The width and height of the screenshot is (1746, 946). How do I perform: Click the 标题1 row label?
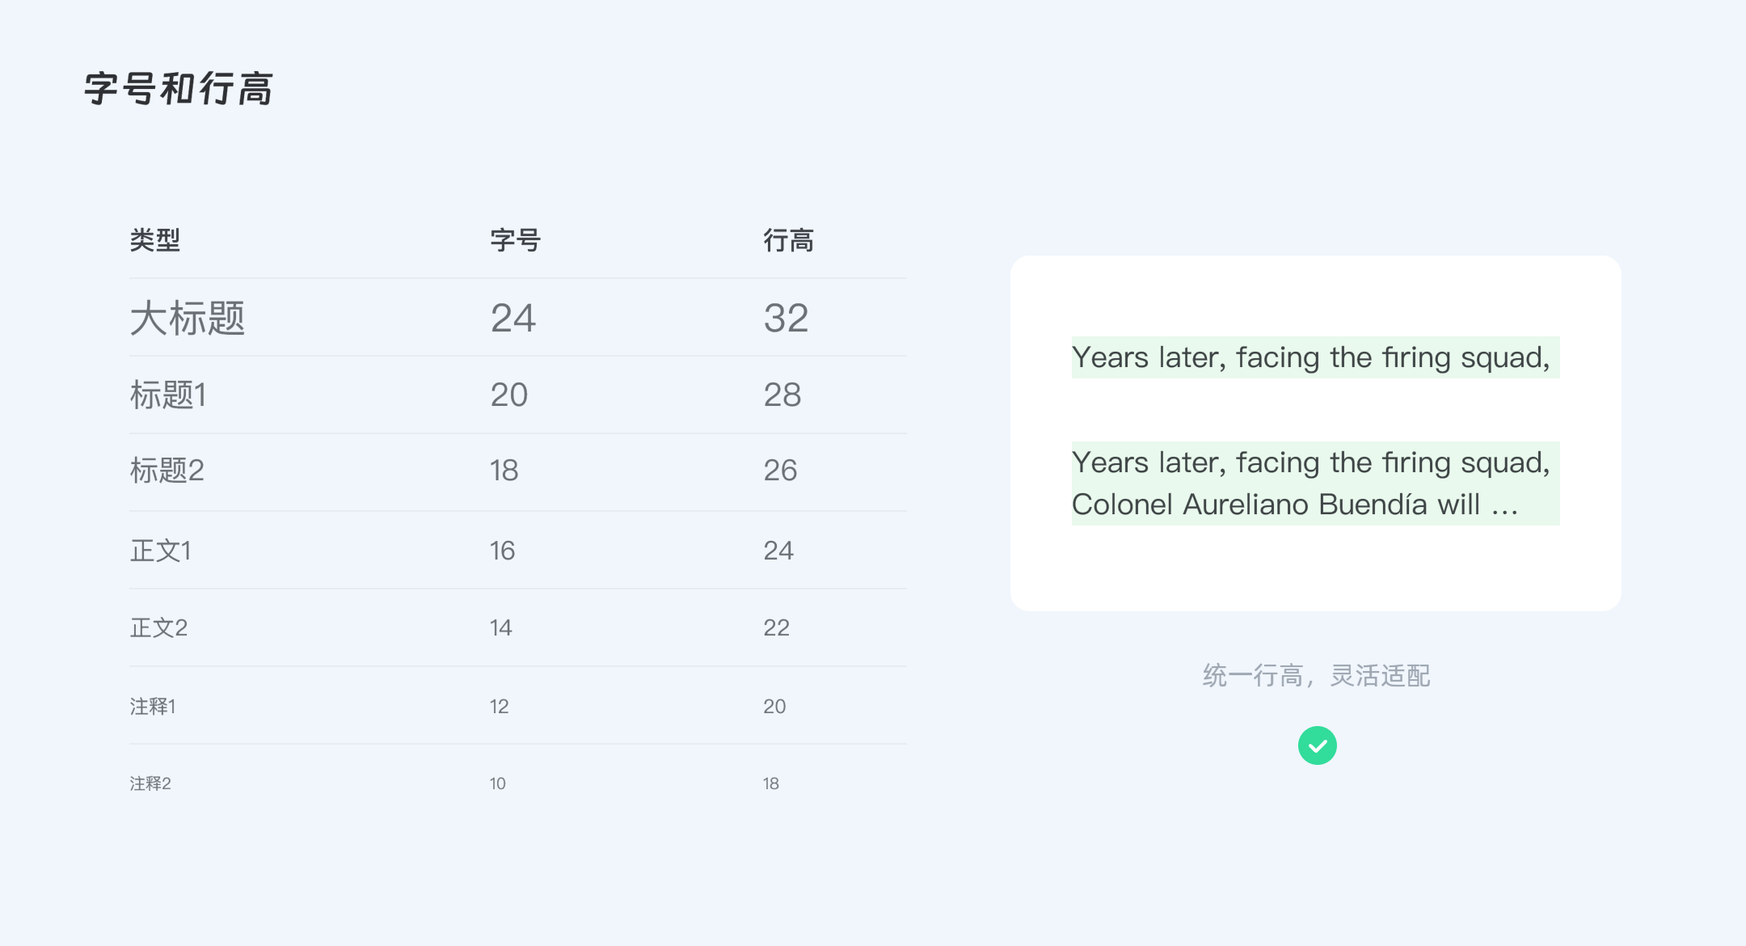coord(168,395)
